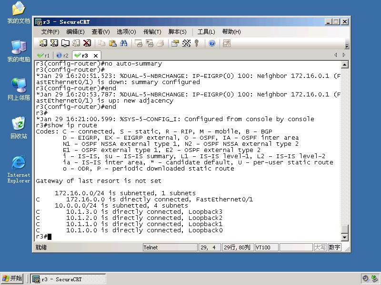Close the r3 tab with X
The width and height of the screenshot is (381, 285).
click(x=96, y=56)
